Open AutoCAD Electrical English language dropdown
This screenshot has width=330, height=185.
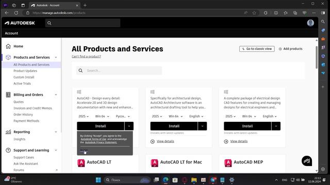[270, 116]
